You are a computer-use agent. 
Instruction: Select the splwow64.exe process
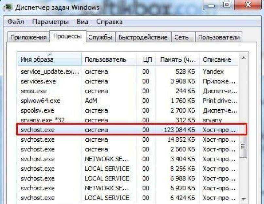[x=128, y=101]
